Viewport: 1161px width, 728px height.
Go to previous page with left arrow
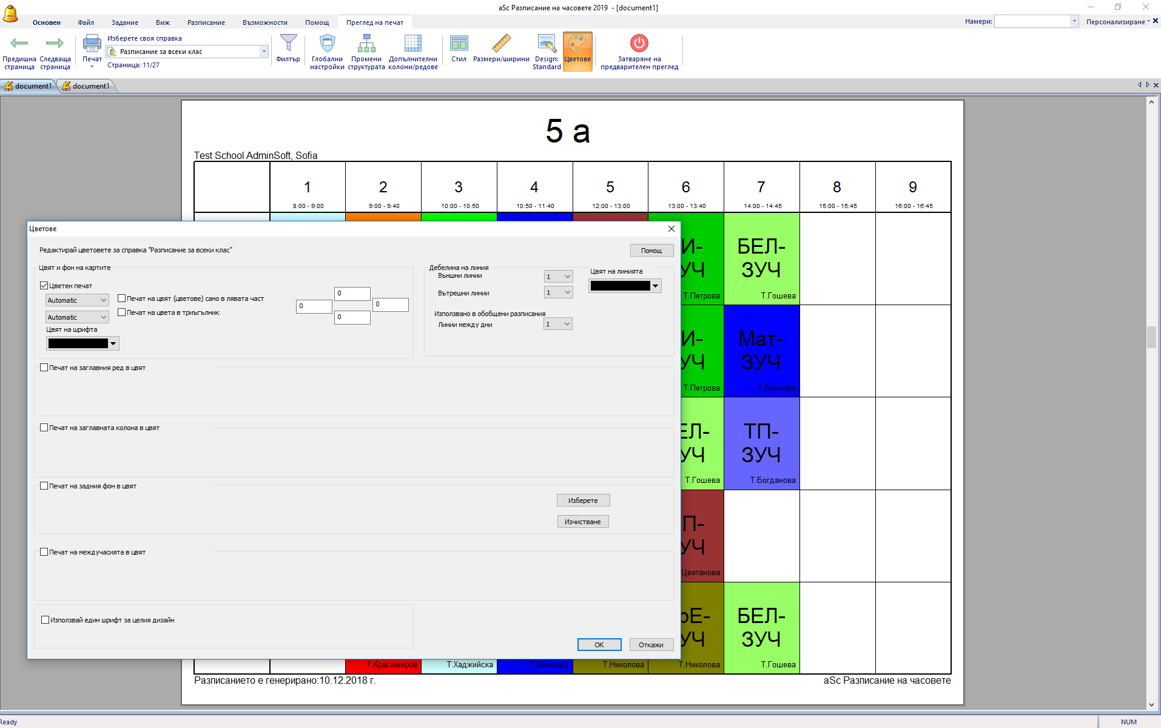[x=19, y=44]
